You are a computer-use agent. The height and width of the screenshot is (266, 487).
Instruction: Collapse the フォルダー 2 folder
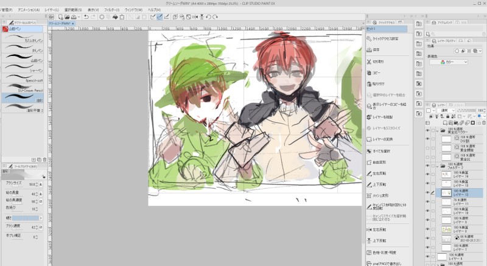[437, 166]
